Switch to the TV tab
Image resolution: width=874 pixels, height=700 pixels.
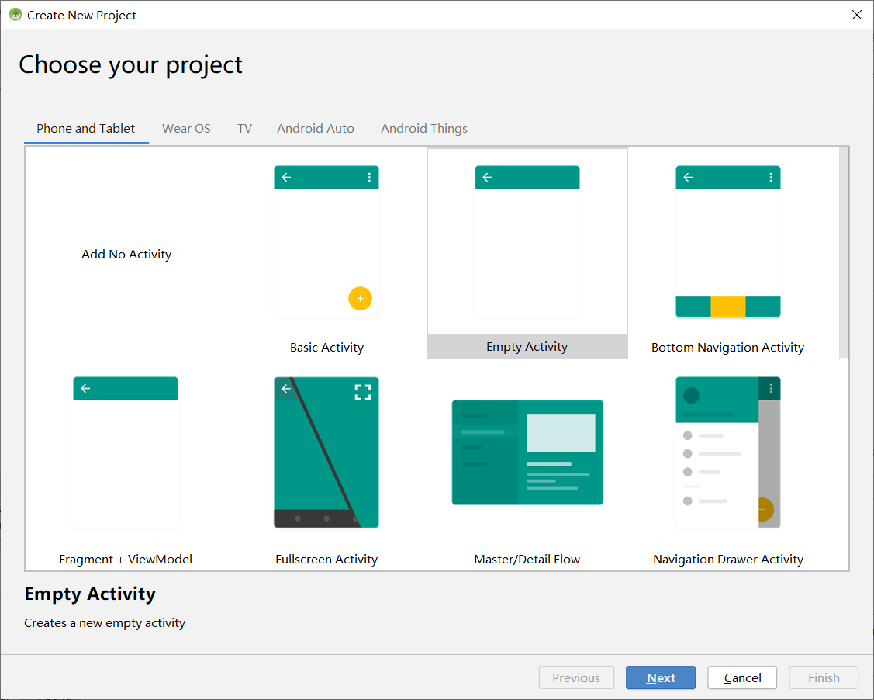pyautogui.click(x=244, y=129)
